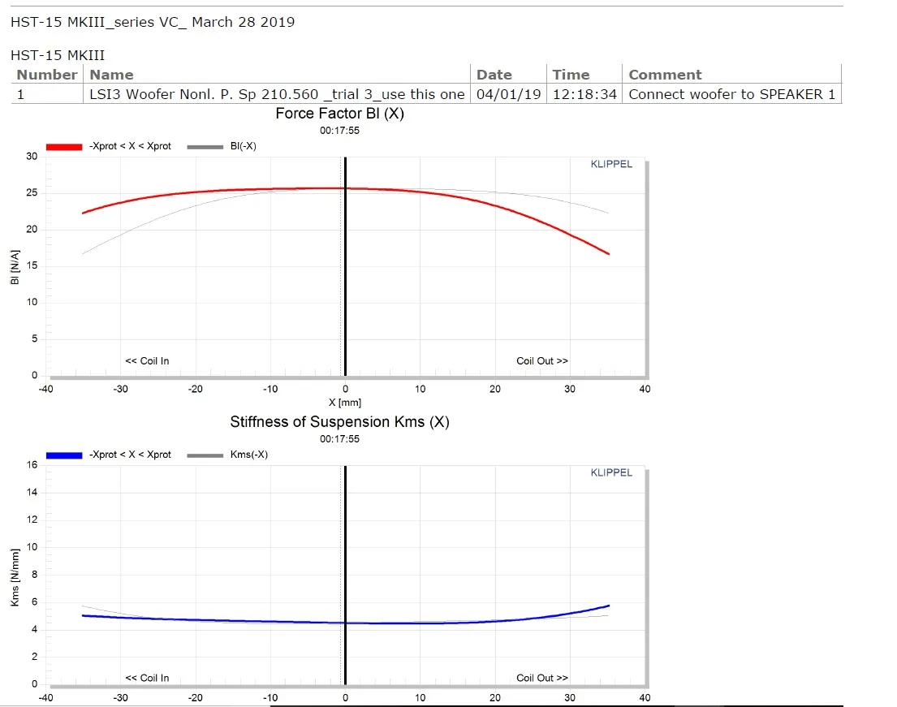Select the LSI3 Woofer Nonl. P. Sp measurement name
Screen dimensions: 897x707
277,94
